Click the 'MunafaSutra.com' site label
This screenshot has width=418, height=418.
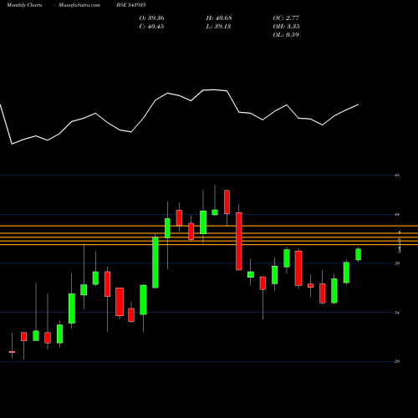(x=79, y=5)
